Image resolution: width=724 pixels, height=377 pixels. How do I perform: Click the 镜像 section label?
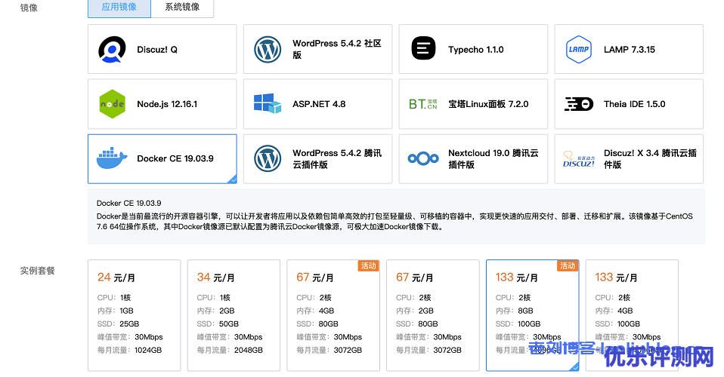click(x=29, y=8)
